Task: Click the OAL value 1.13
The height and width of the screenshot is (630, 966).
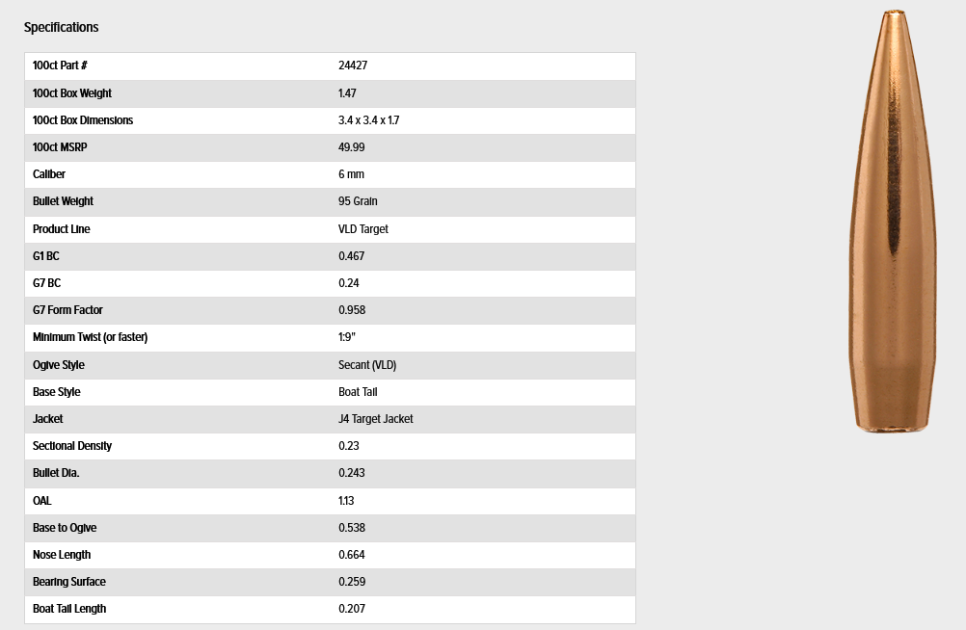Action: tap(347, 501)
